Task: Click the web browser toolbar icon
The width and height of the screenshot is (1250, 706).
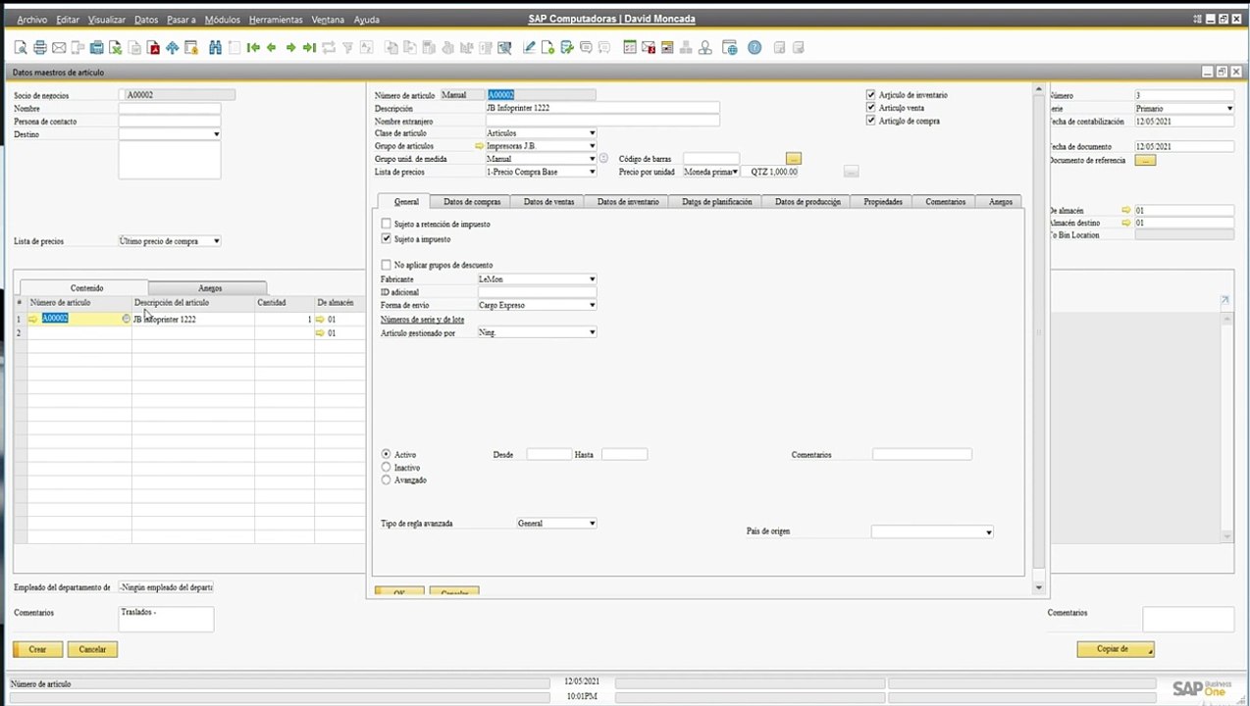Action: [729, 47]
